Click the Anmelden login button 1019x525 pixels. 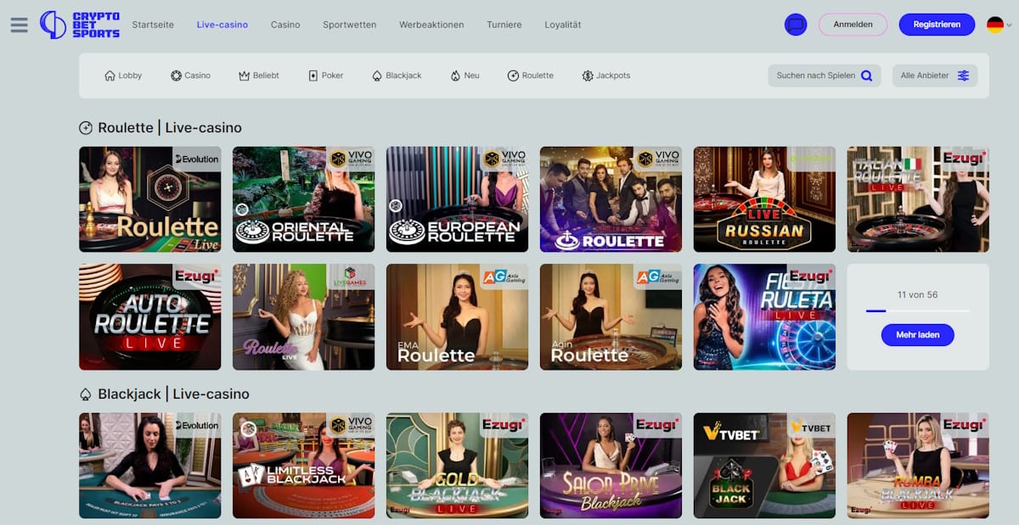pos(853,25)
